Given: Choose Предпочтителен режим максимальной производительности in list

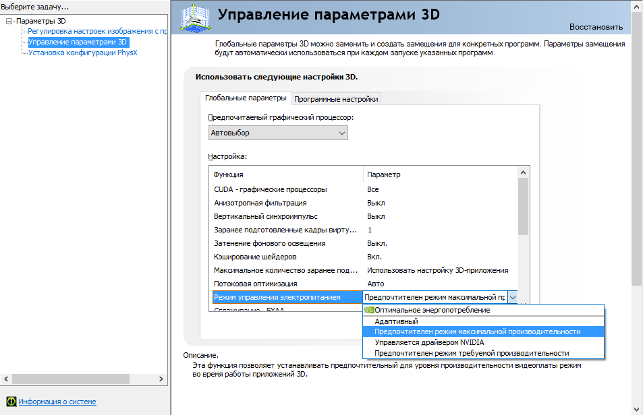Looking at the screenshot, I should 476,331.
